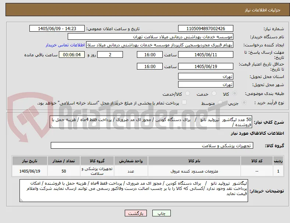Click the بازگشت (back) button
The width and height of the screenshot is (290, 223).
(136, 213)
